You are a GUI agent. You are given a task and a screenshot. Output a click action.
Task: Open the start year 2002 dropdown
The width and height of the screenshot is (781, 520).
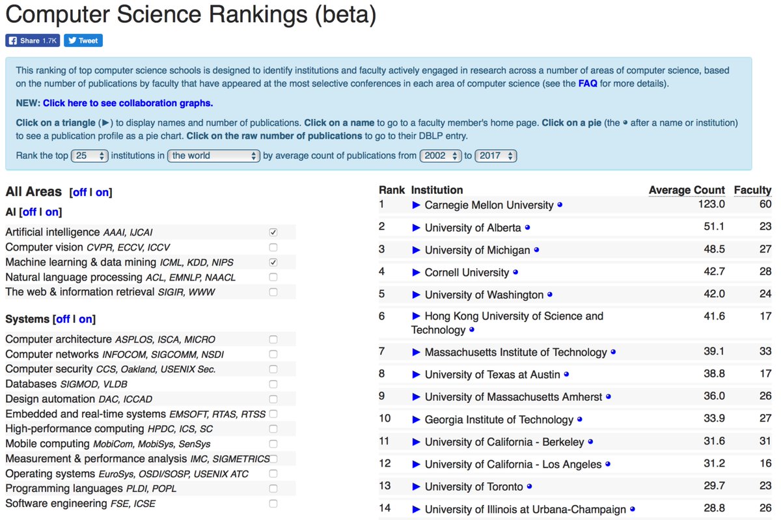coord(441,156)
